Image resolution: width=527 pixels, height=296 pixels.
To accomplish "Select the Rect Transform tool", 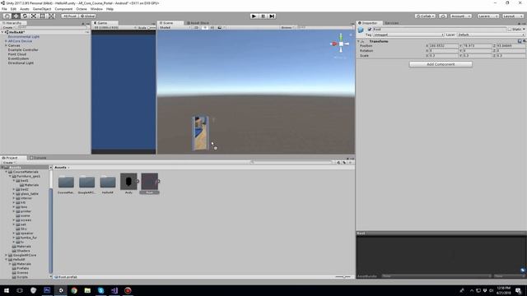I will click(42, 16).
